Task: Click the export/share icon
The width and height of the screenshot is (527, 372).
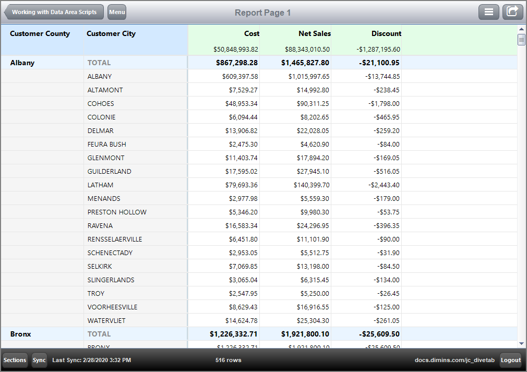Action: (x=512, y=11)
